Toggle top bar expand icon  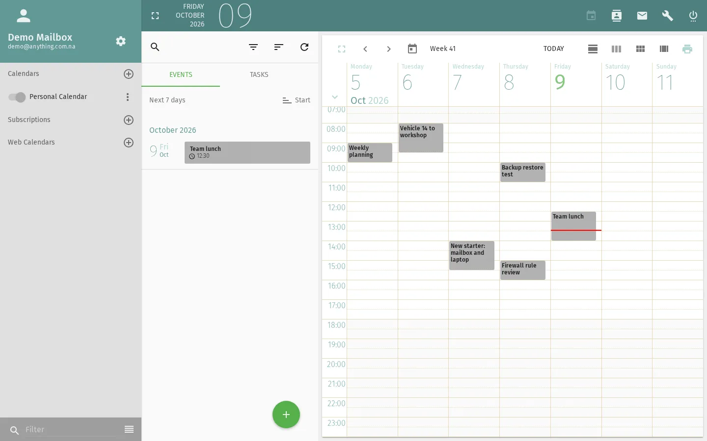click(x=155, y=16)
